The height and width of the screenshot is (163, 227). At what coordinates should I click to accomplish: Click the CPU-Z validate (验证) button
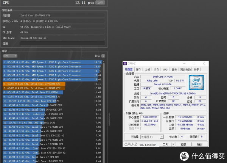pyautogui.click(x=183, y=144)
